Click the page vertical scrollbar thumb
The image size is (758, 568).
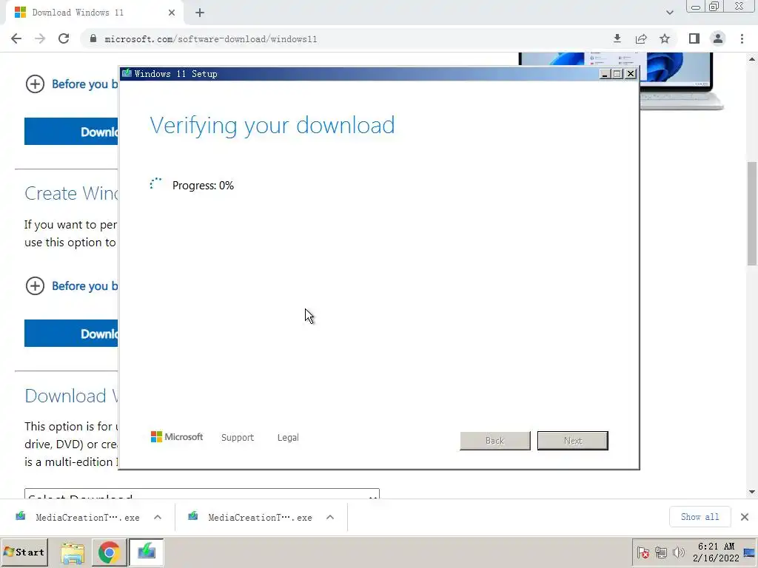752,214
